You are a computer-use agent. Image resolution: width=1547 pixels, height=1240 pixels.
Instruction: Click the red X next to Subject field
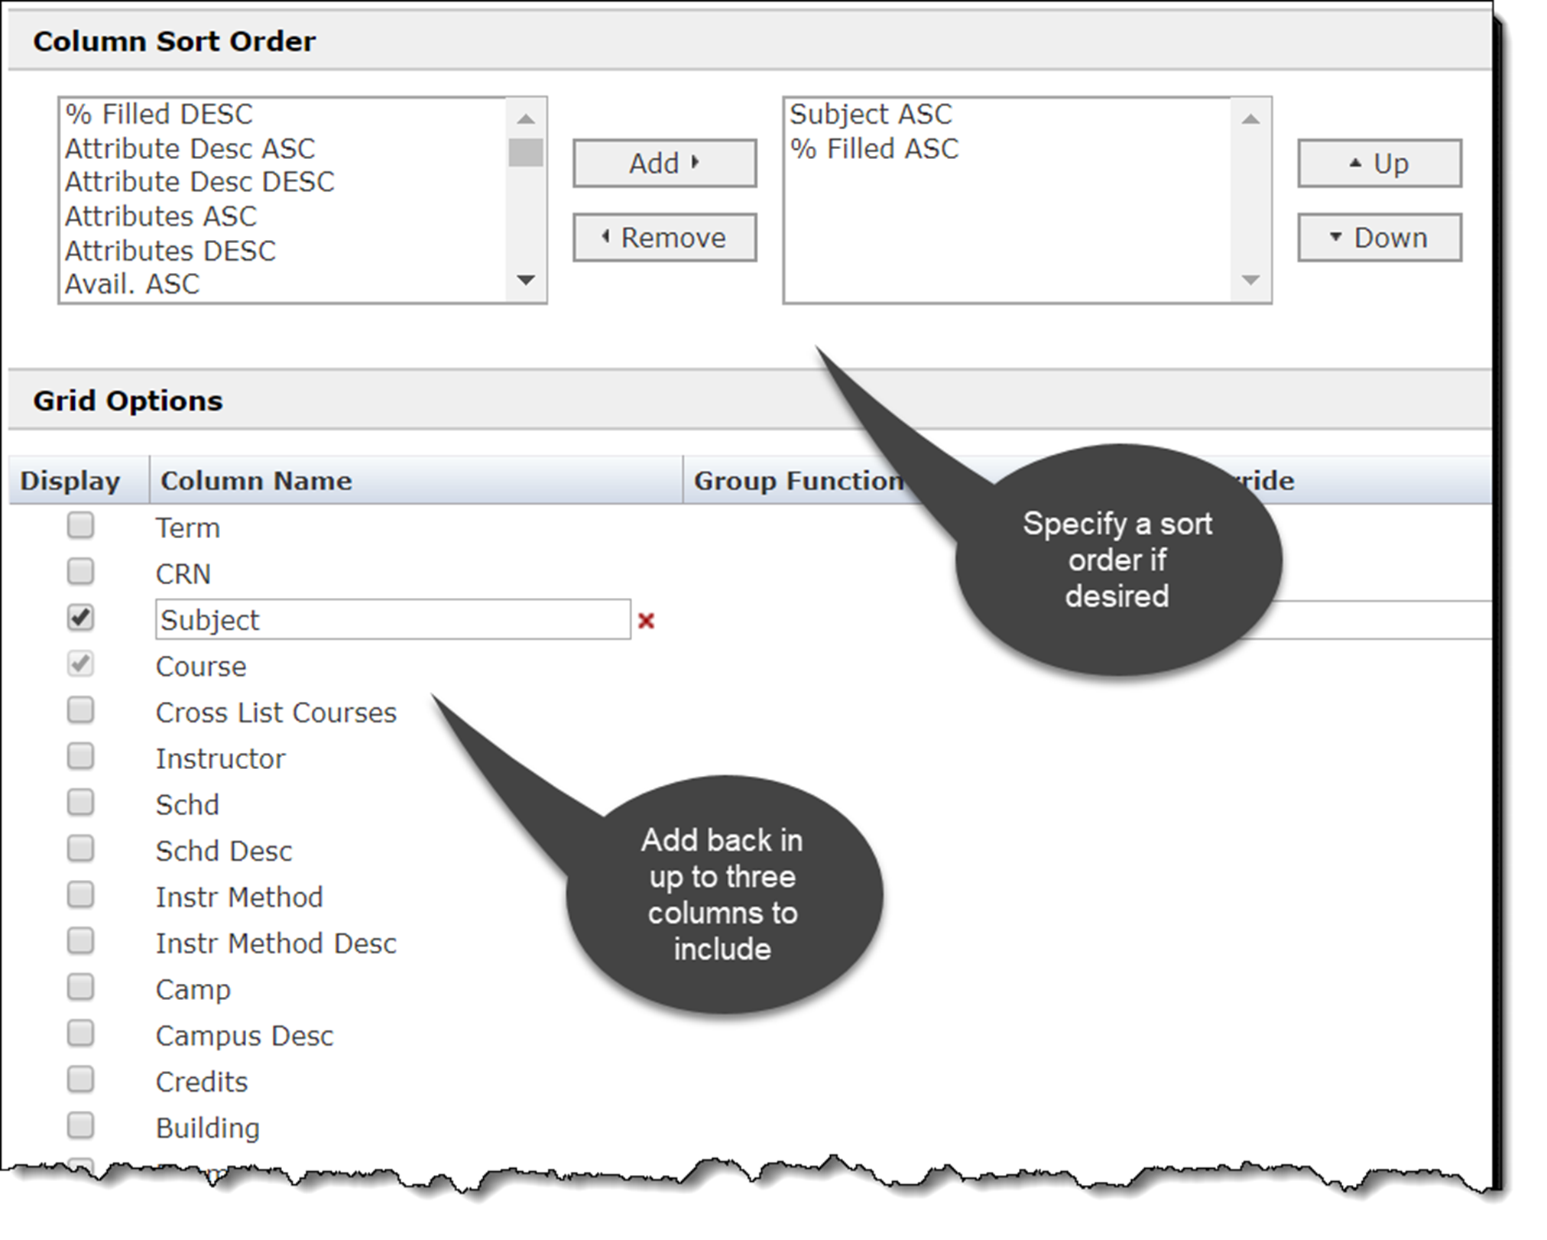(x=646, y=621)
